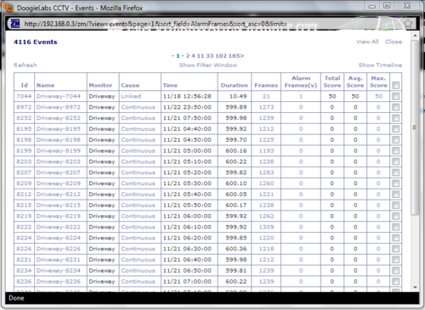The image size is (425, 310).
Task: Sort by Duration column header
Action: (x=235, y=85)
